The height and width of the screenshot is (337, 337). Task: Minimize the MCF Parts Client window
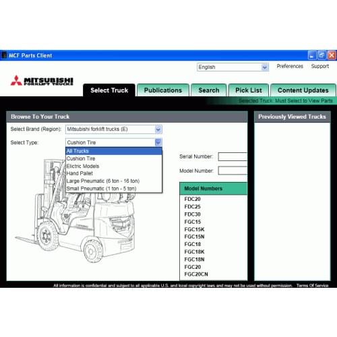tap(312, 55)
